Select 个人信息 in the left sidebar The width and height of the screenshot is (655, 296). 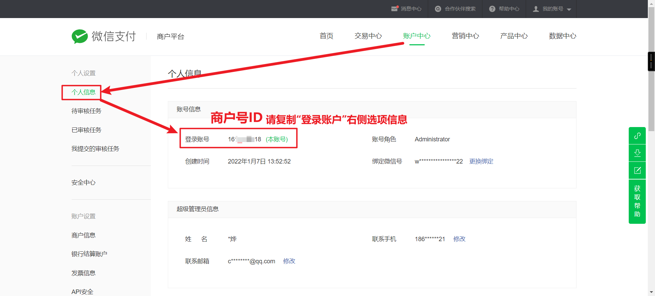click(x=84, y=92)
